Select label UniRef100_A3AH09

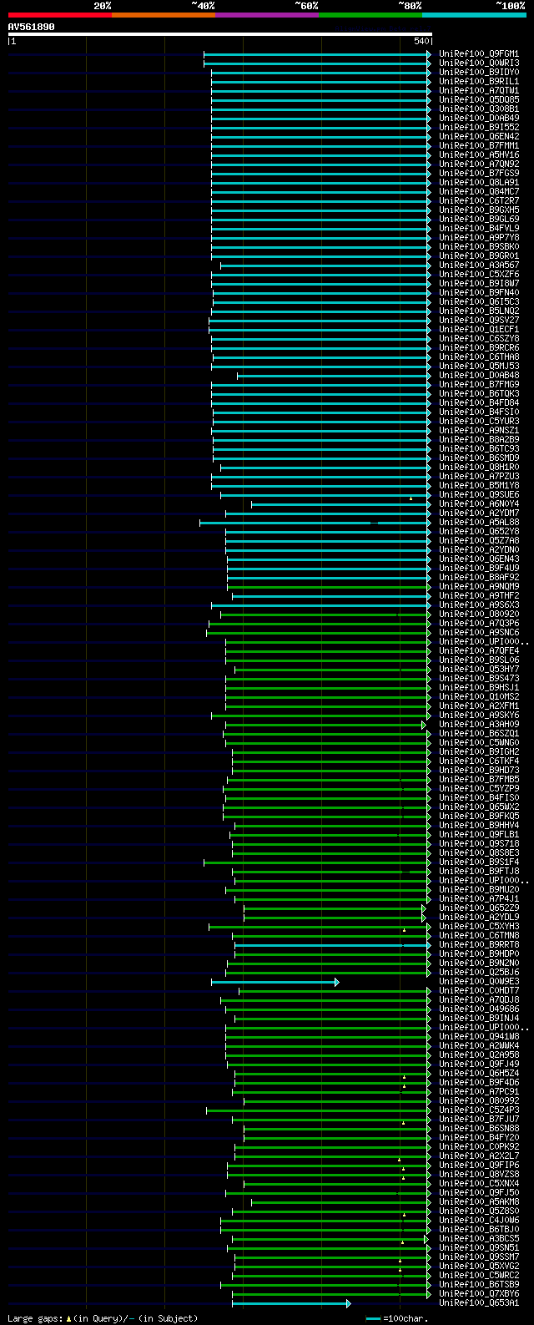click(x=479, y=725)
